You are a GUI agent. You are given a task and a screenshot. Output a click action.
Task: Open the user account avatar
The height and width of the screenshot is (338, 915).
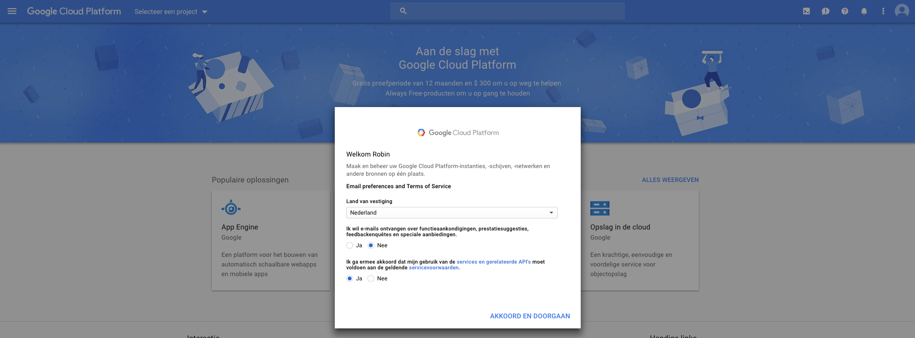[x=902, y=11]
